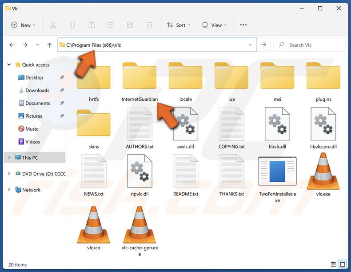Select the COPYING.txt file
This screenshot has width=351, height=272.
[231, 128]
